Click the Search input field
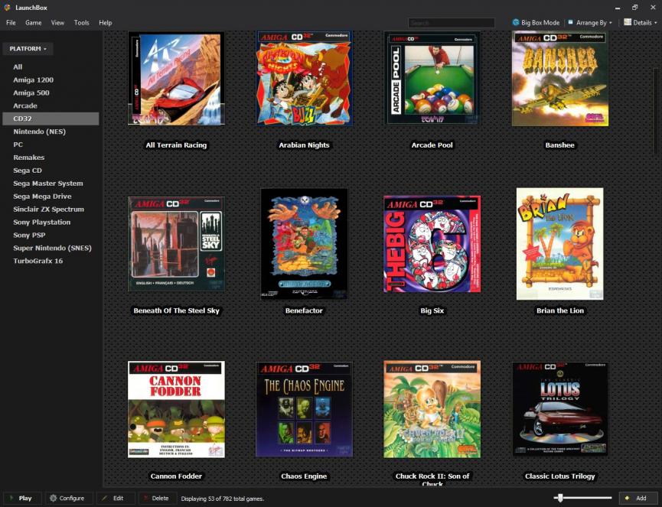The height and width of the screenshot is (507, 662). pyautogui.click(x=451, y=23)
